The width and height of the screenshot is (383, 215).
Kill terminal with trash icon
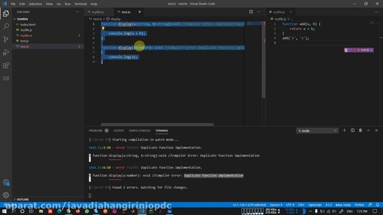(x=360, y=130)
